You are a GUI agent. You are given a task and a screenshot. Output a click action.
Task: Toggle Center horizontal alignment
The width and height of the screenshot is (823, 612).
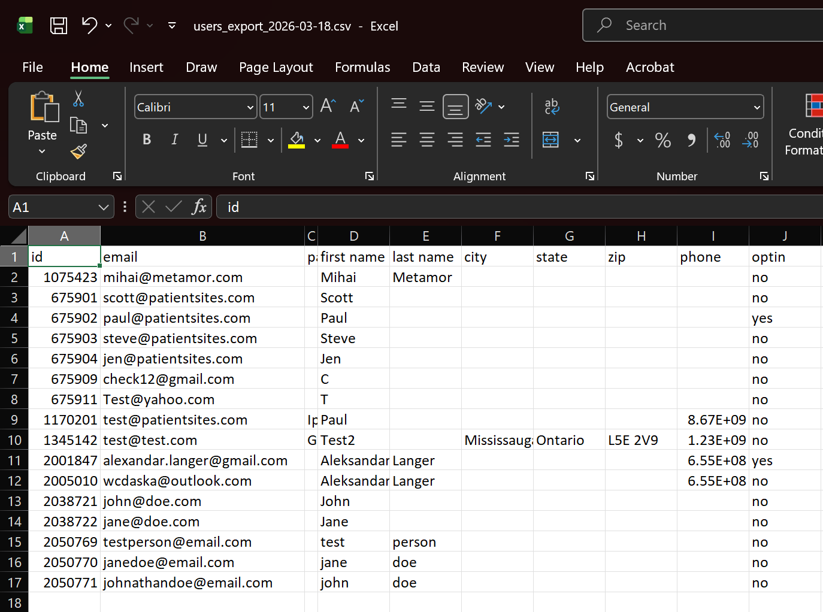(427, 140)
